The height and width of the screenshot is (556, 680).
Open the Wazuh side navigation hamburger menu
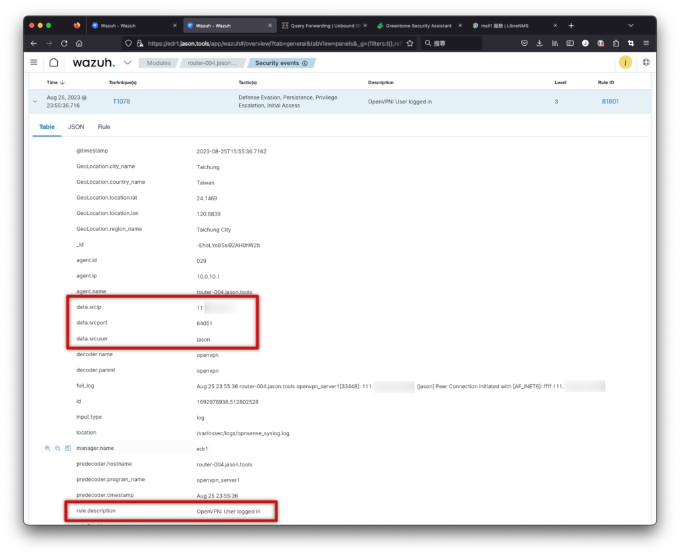click(x=34, y=62)
